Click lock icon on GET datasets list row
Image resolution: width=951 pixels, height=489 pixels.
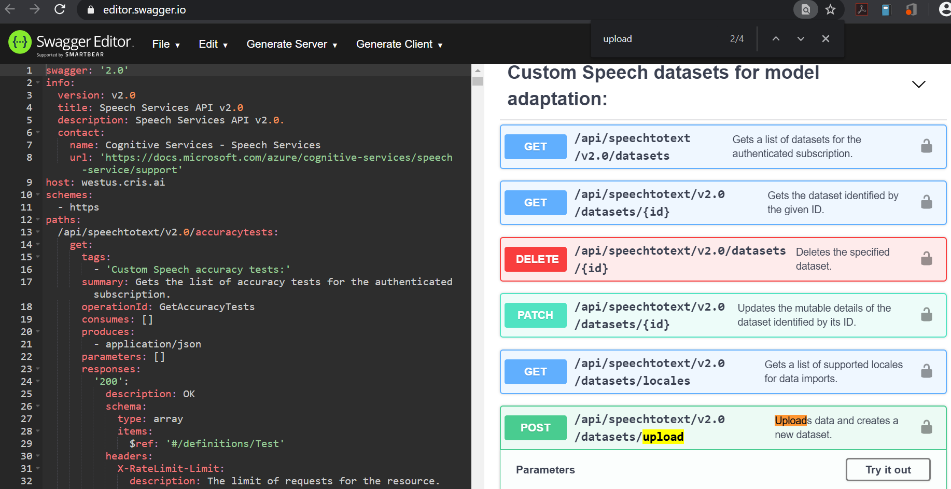[x=926, y=146]
